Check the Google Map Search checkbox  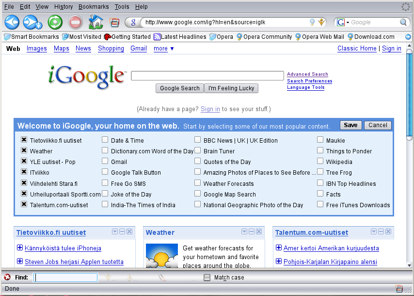(x=197, y=194)
